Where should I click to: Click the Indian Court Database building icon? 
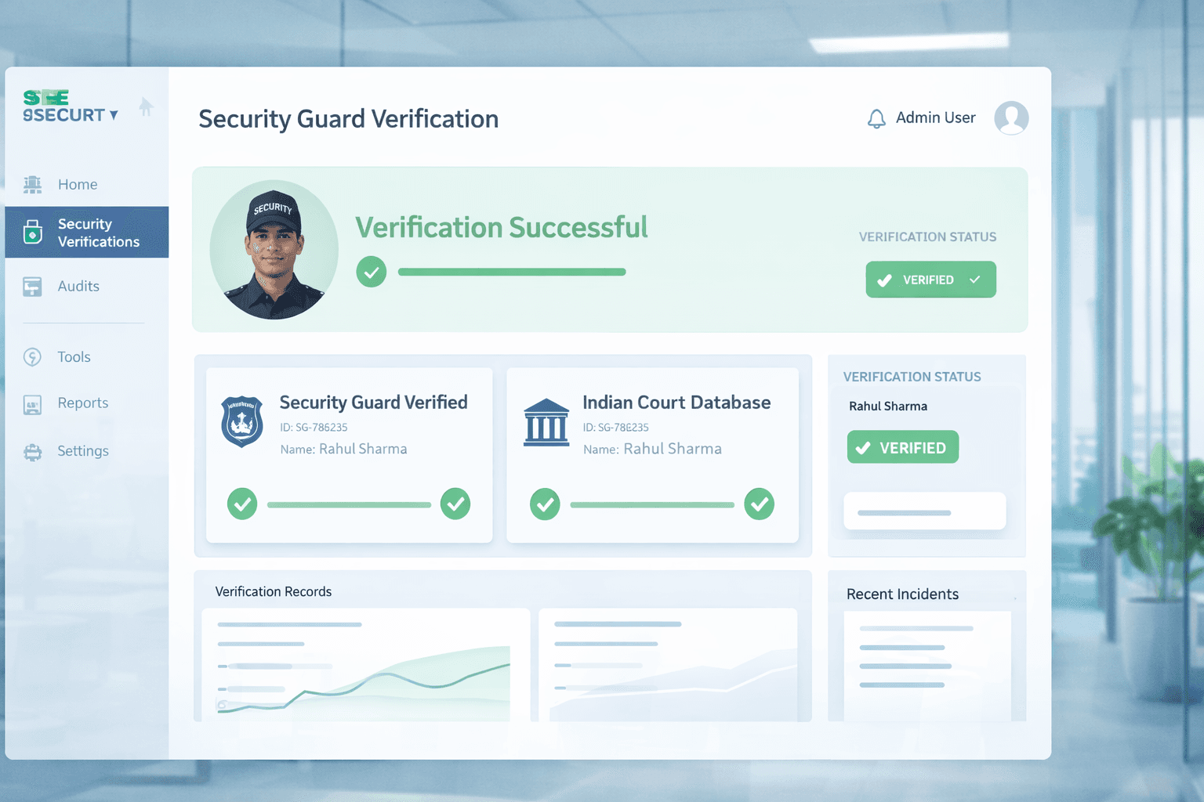(546, 423)
